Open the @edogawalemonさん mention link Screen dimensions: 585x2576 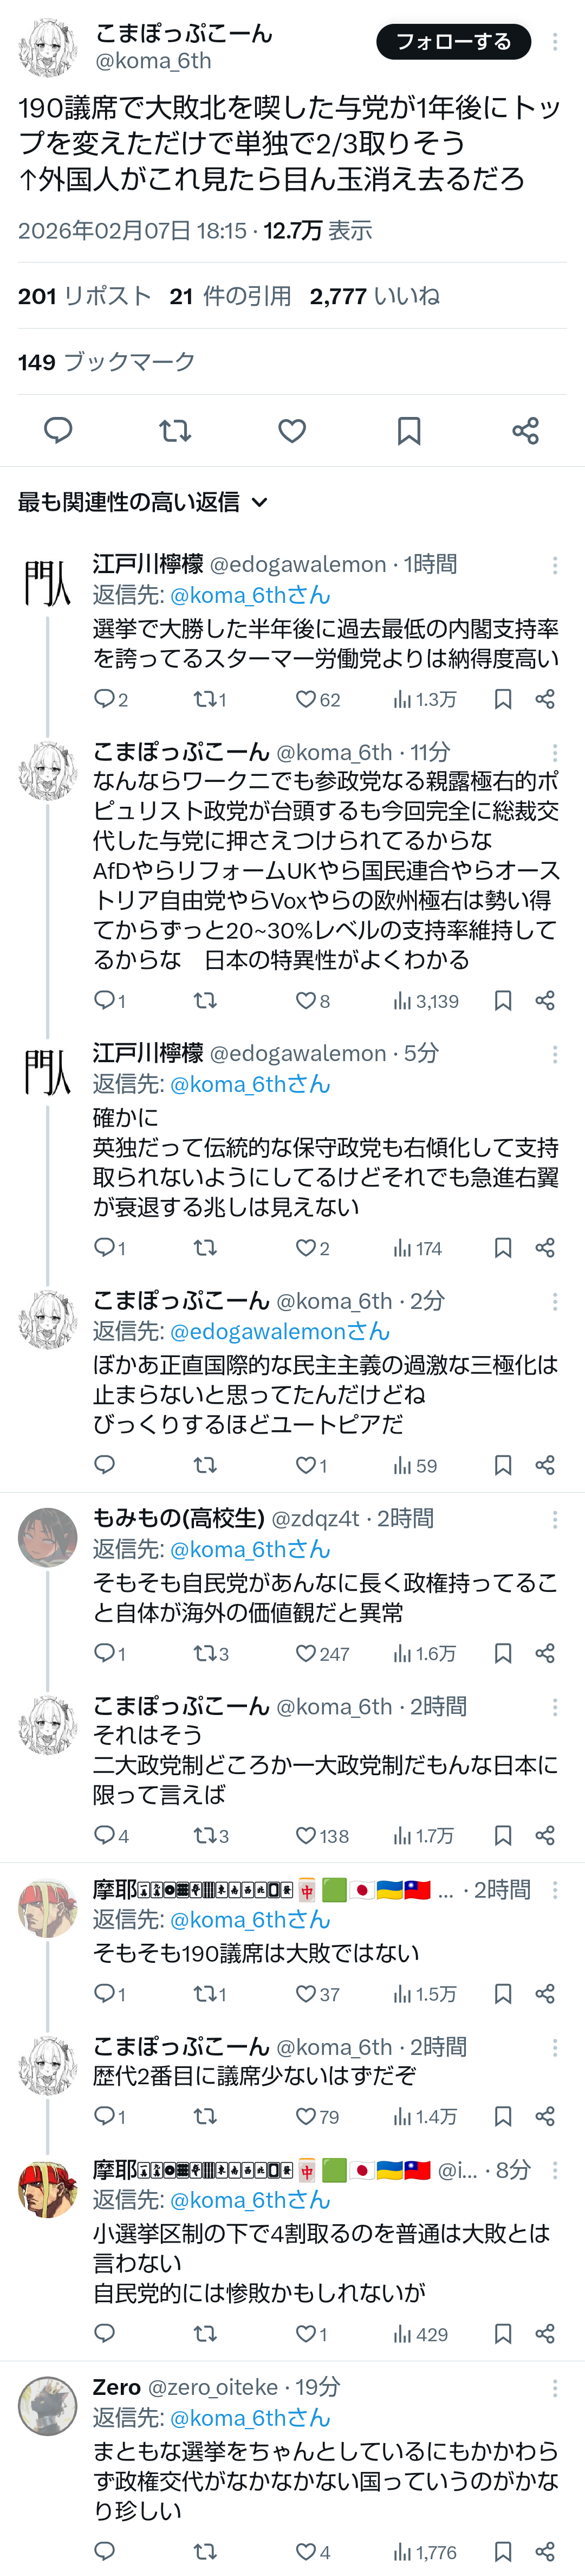279,1332
